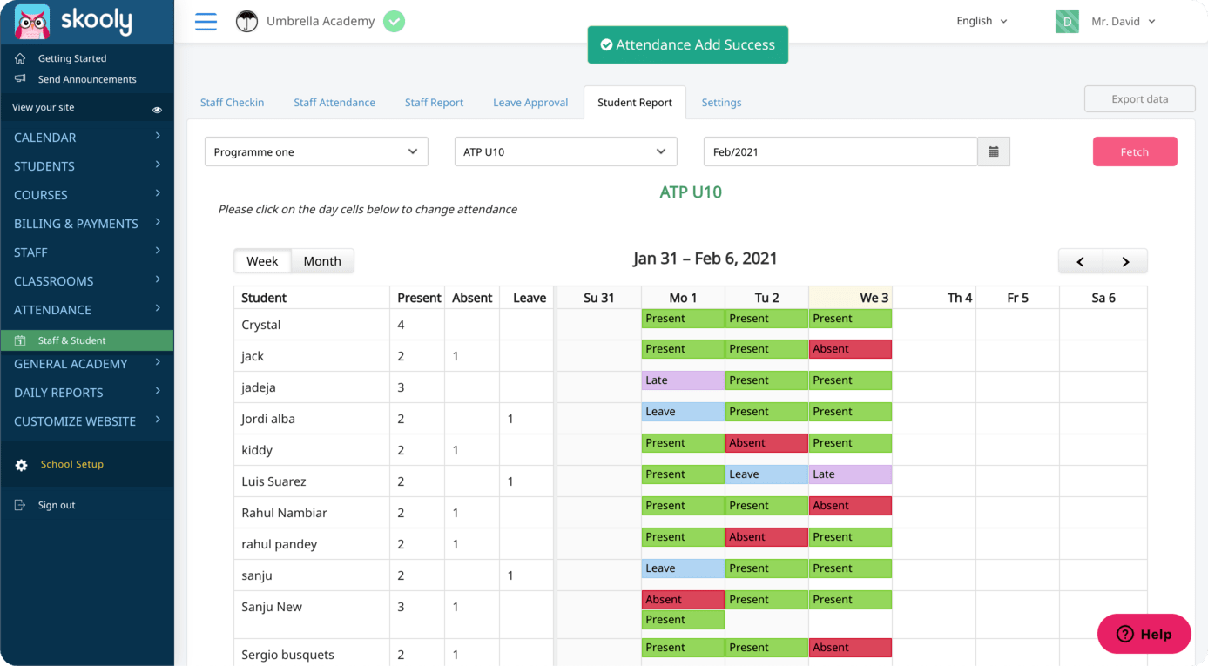
Task: Select the Week view toggle
Action: coord(262,260)
